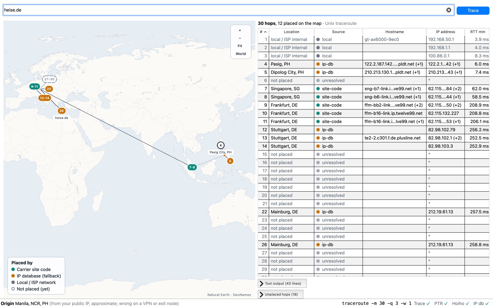
Task: Zoom out on the map
Action: [240, 38]
